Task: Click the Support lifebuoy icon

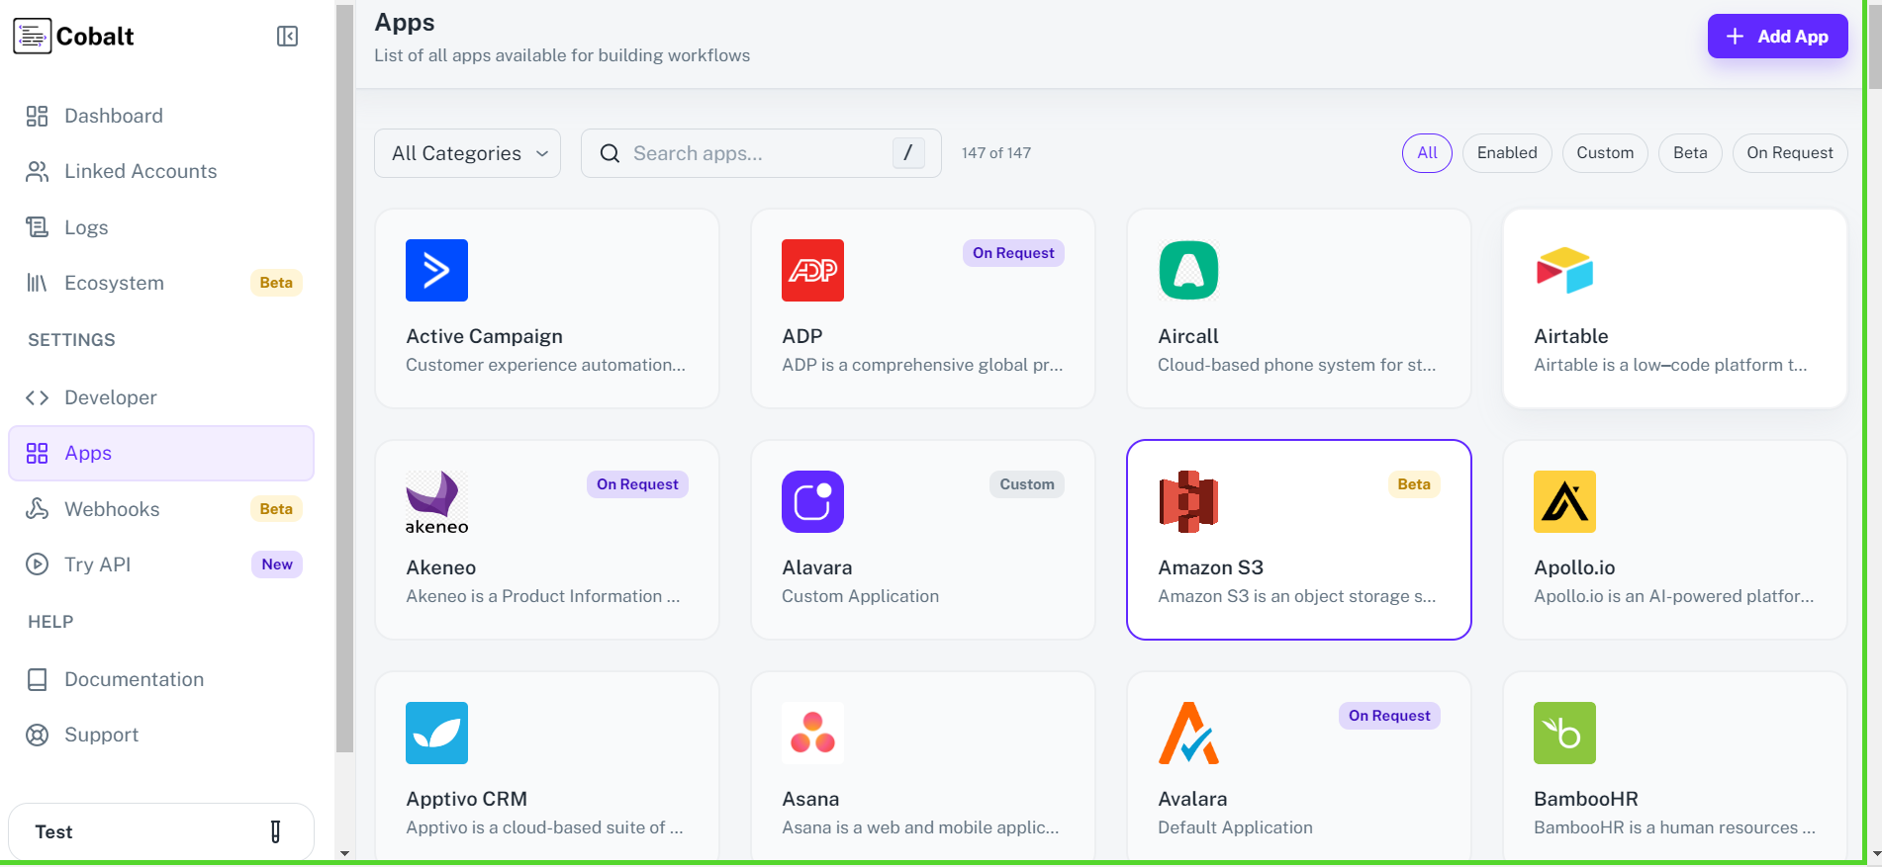Action: 37,736
